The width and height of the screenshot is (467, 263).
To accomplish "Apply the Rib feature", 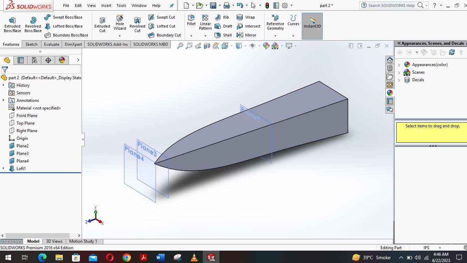I will pyautogui.click(x=222, y=17).
